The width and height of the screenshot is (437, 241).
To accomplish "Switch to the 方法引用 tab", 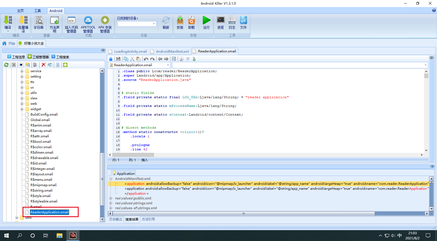I will coord(148,219).
